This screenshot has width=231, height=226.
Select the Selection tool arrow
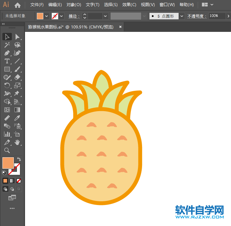pos(7,37)
